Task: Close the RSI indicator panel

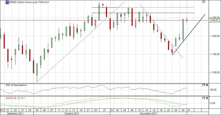Action: tap(207, 85)
